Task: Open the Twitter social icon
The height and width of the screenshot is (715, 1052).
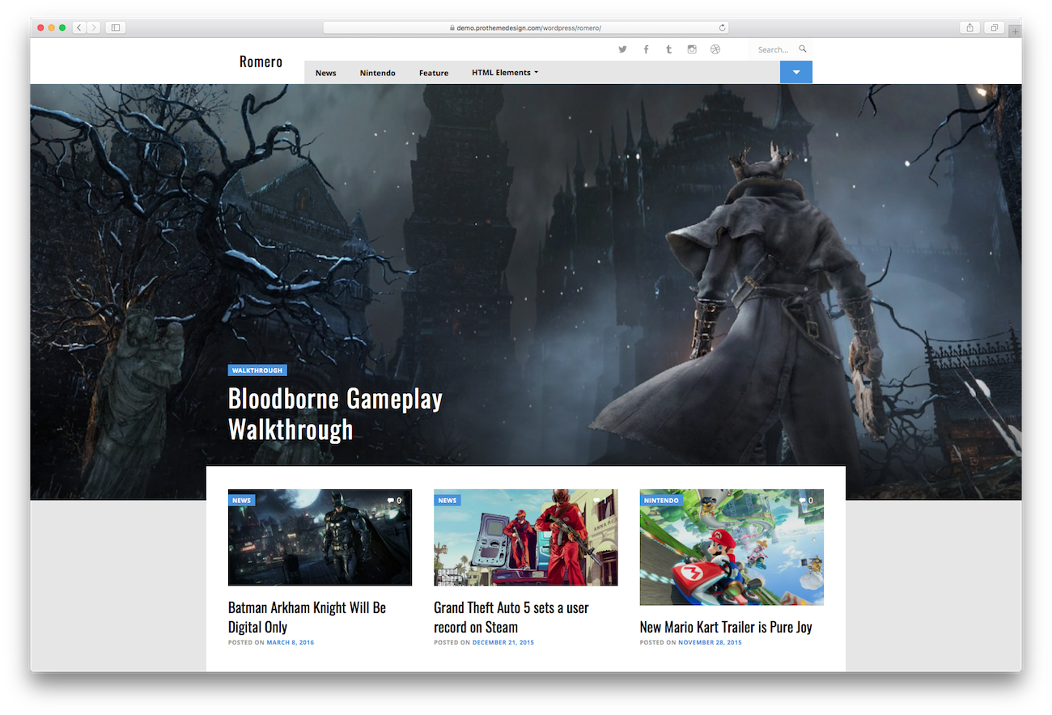Action: 622,49
